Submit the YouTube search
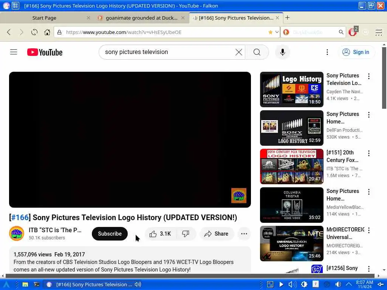387x290 pixels. pyautogui.click(x=257, y=52)
